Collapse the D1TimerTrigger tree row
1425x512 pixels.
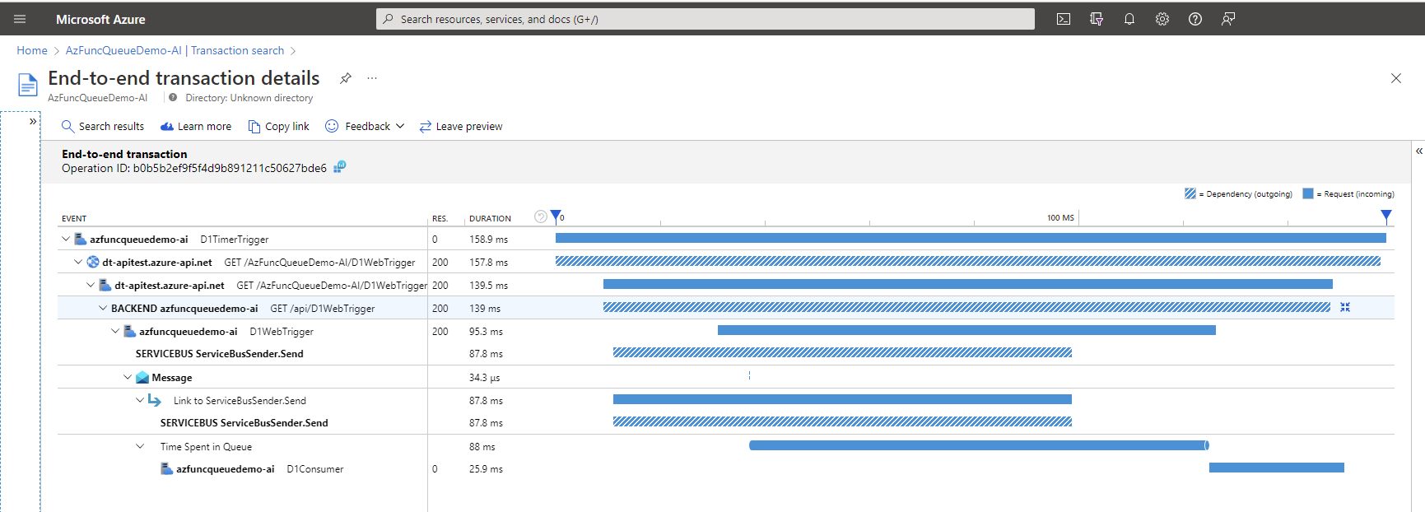66,239
